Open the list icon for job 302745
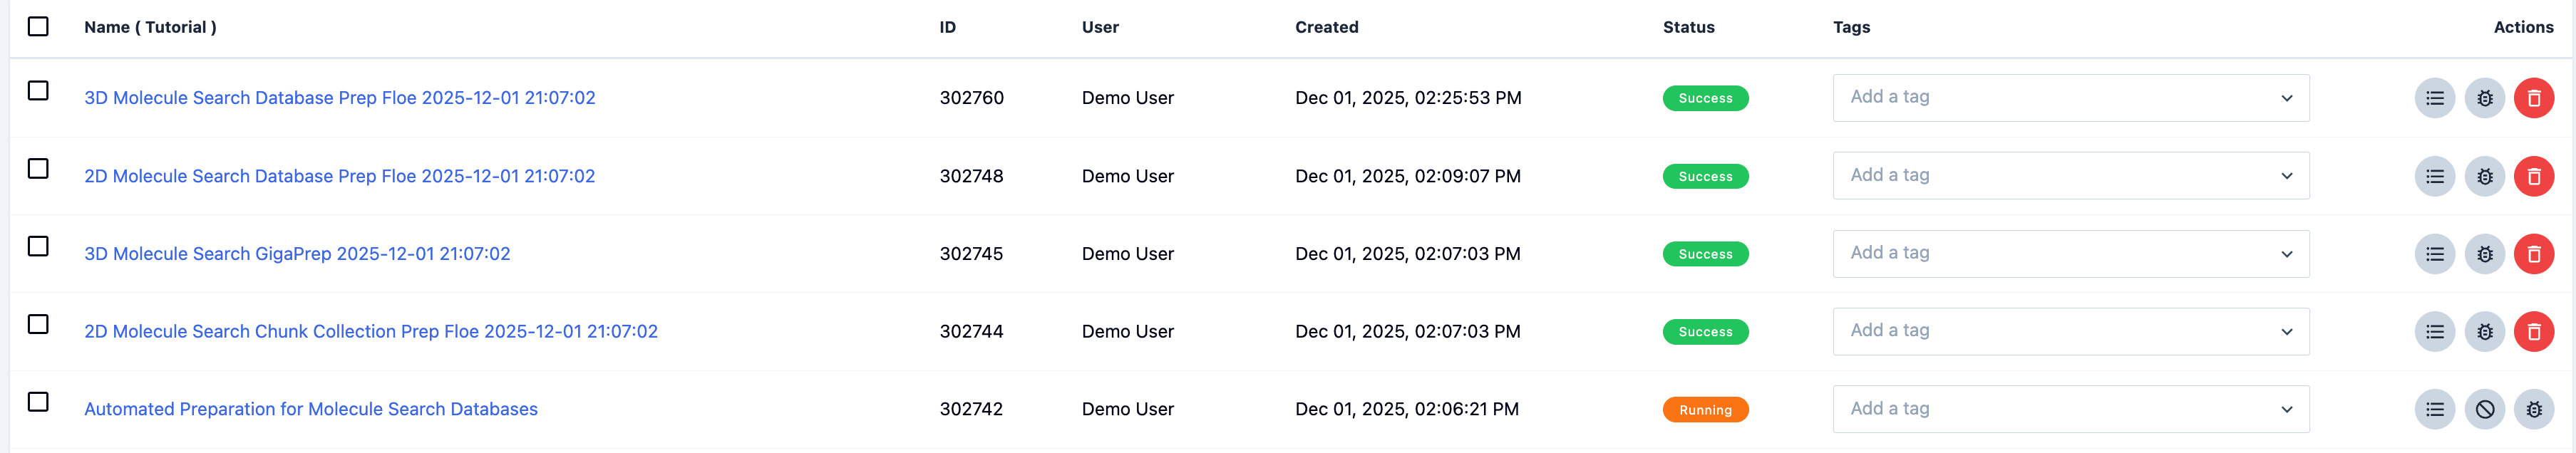 (2434, 254)
